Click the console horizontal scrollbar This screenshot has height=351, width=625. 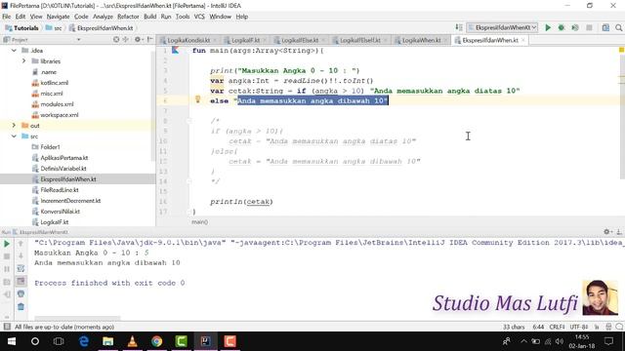pos(77,318)
